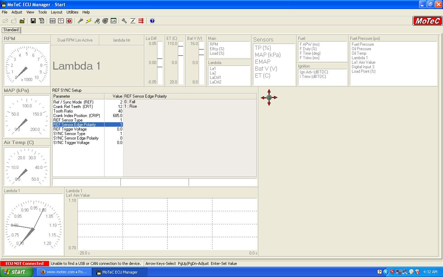Select SYNC Sensor Type parameter
The height and width of the screenshot is (277, 443).
pos(88,134)
